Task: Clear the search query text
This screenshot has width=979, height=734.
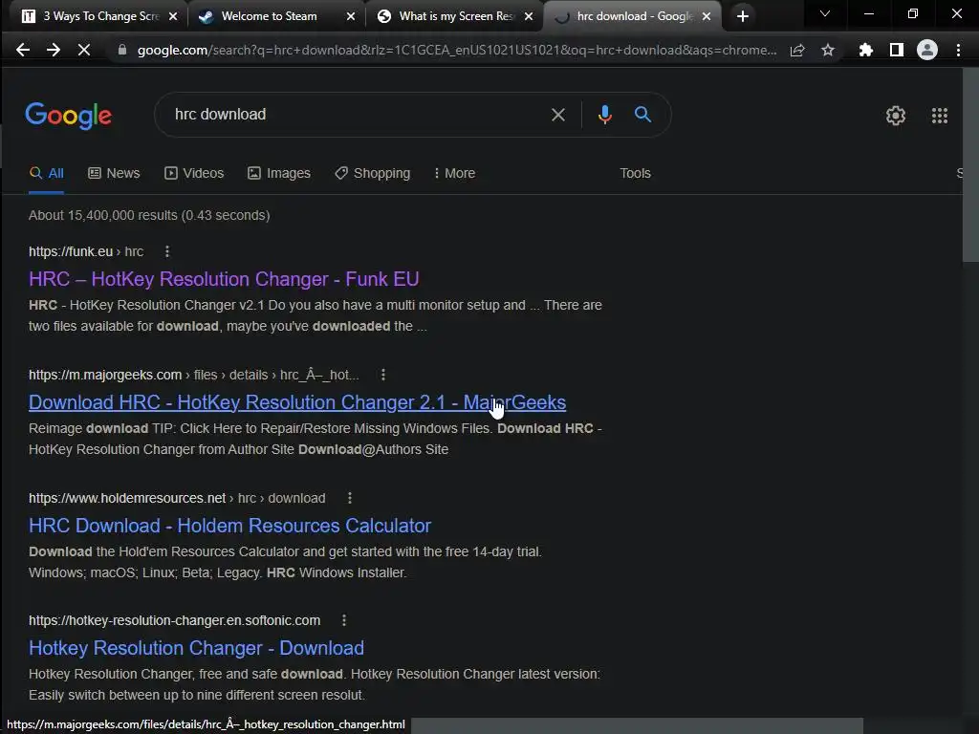Action: [x=558, y=115]
